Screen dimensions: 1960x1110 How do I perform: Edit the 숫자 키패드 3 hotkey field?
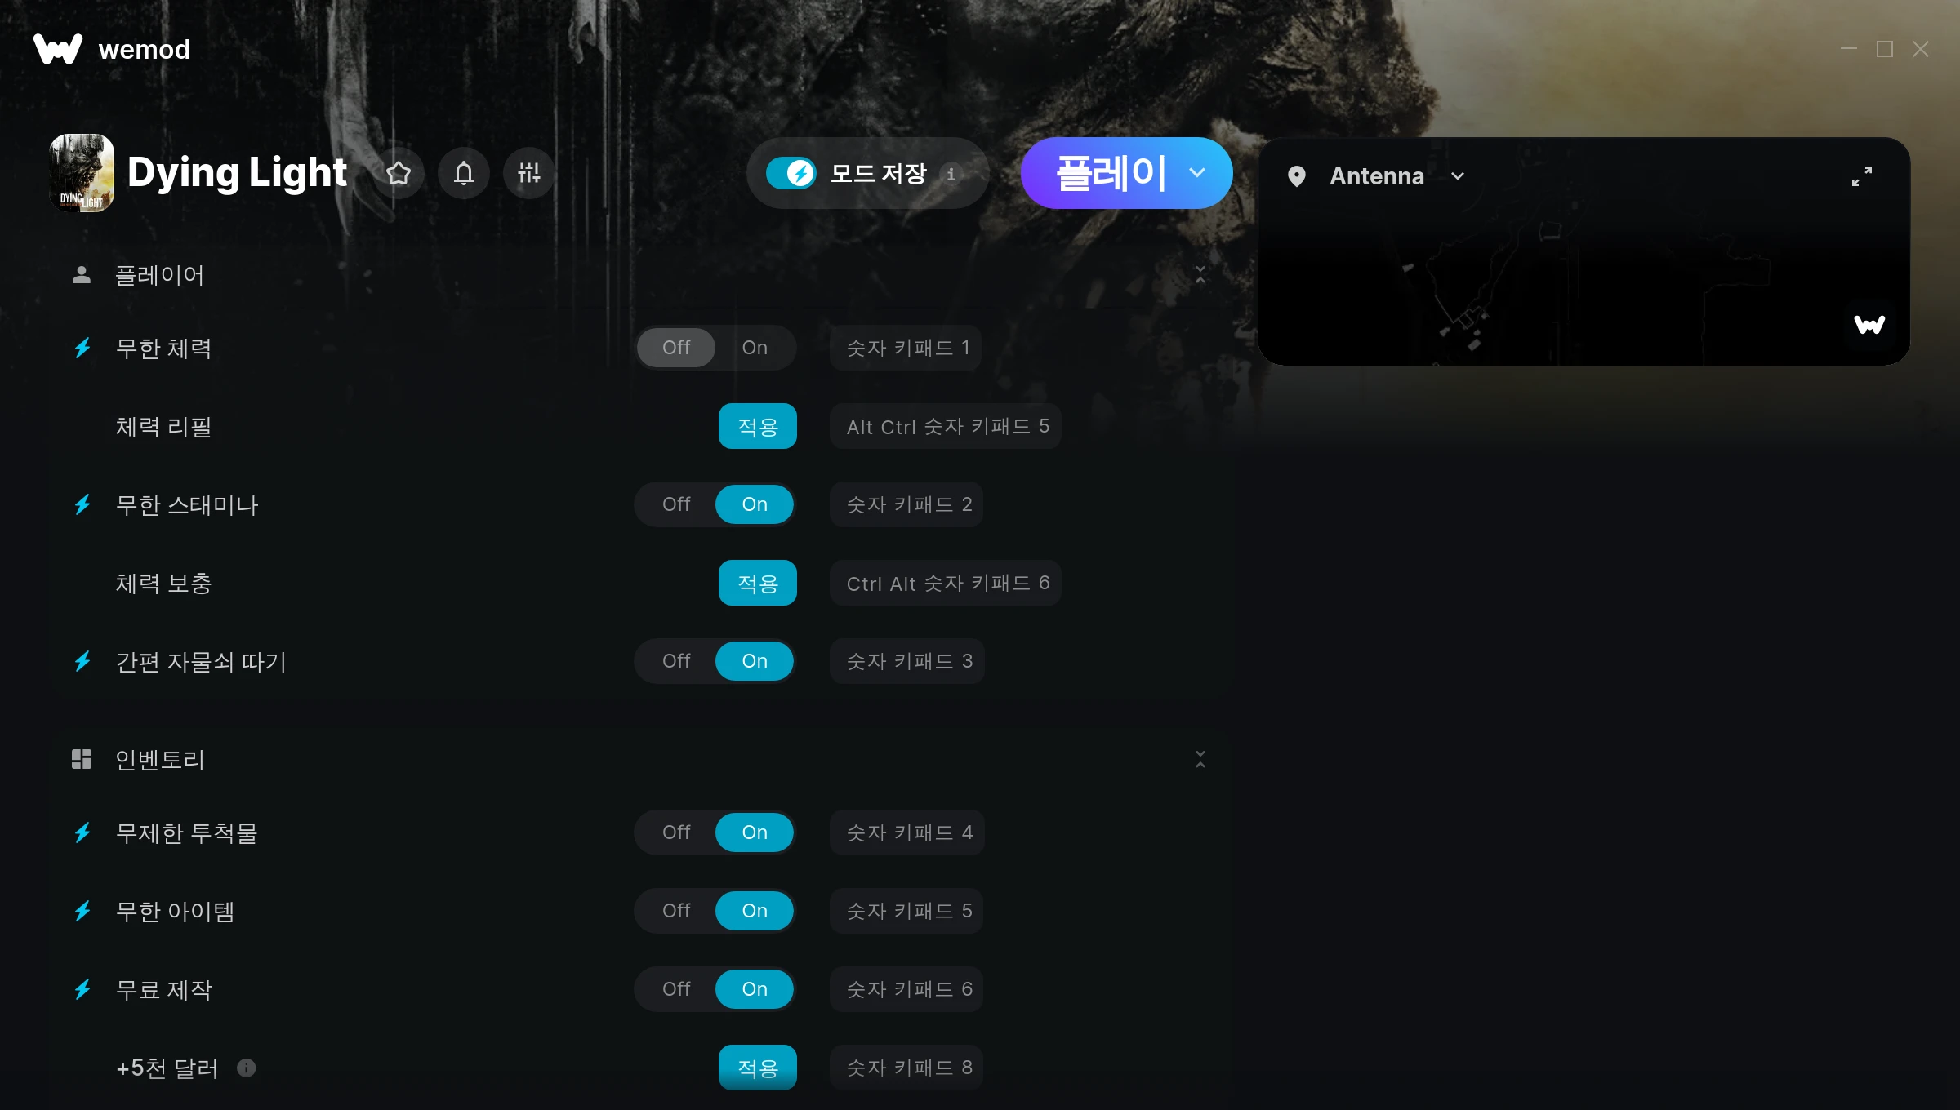(x=908, y=661)
